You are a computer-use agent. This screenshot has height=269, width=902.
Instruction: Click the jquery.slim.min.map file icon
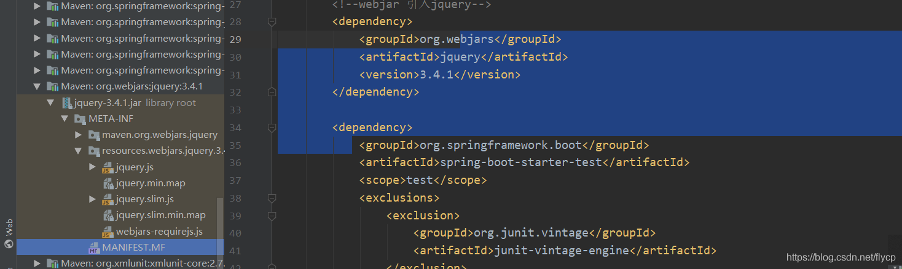tap(108, 215)
